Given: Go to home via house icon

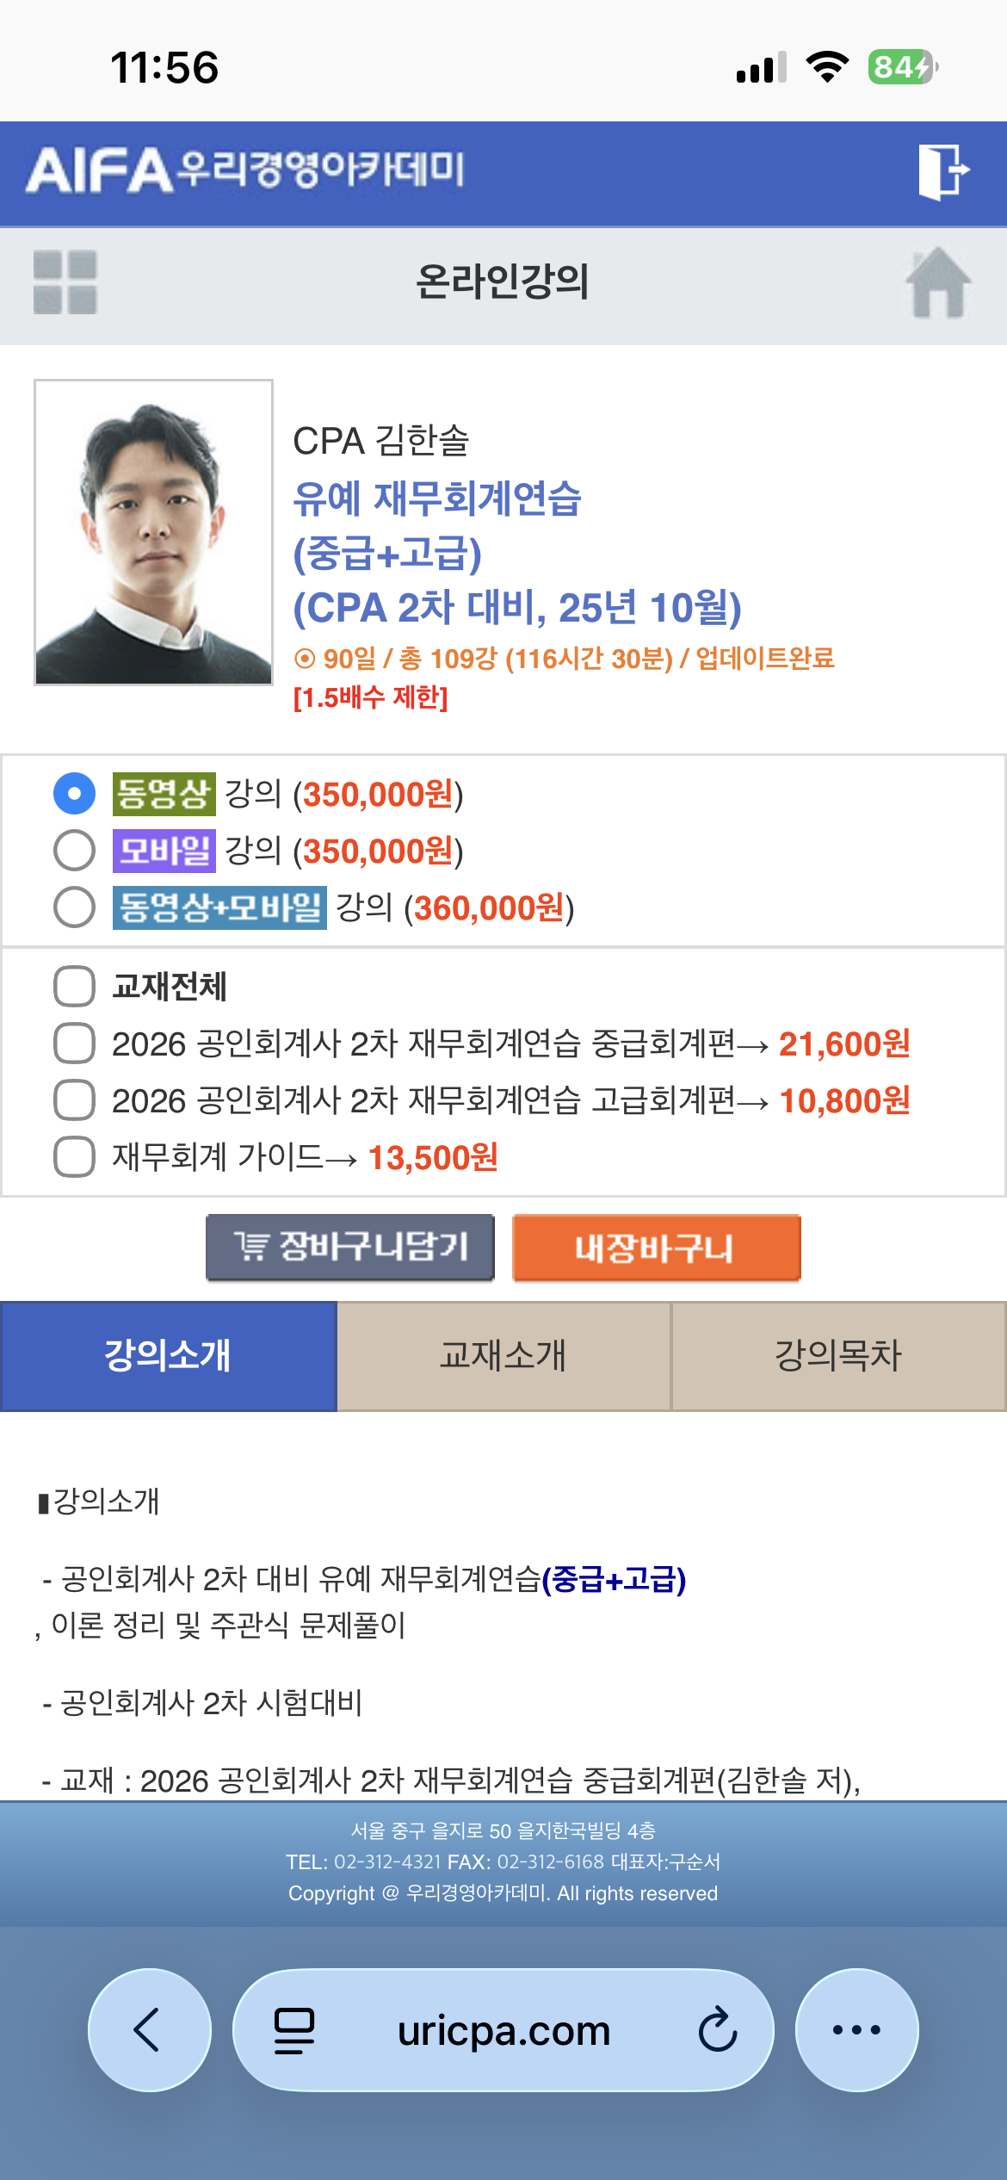Looking at the screenshot, I should point(937,282).
